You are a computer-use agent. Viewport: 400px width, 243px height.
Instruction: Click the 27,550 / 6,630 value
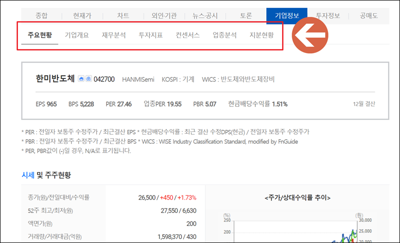[178, 210]
